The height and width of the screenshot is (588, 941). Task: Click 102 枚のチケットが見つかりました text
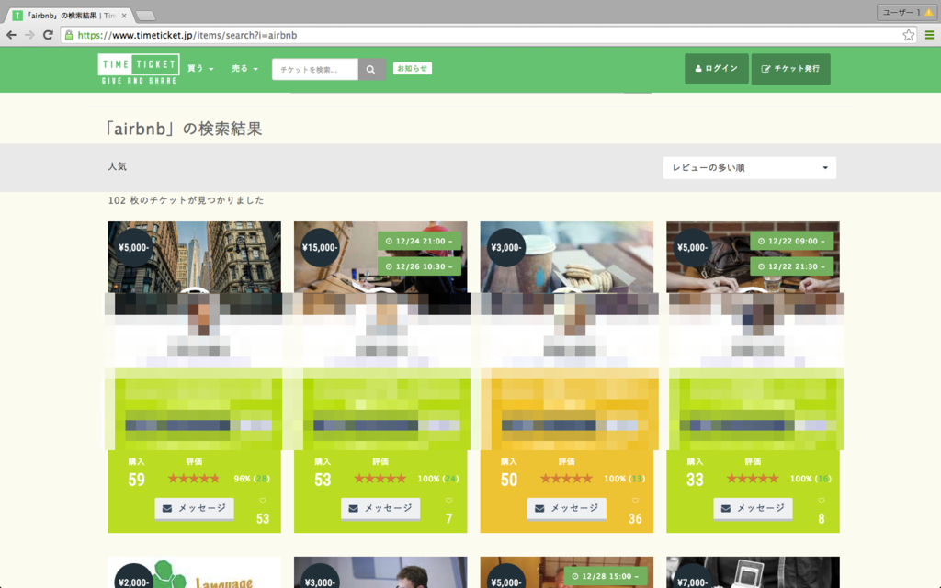pos(186,199)
